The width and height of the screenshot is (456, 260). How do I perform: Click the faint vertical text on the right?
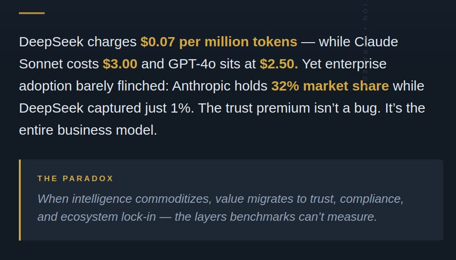365,41
